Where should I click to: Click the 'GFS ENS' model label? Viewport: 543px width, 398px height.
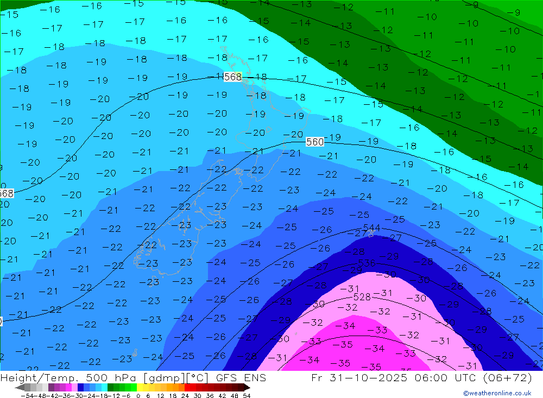pos(241,377)
